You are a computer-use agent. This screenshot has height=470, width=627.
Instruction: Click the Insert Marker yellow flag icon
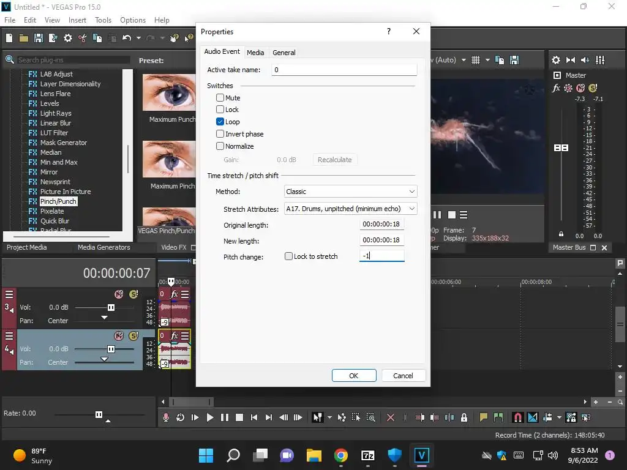click(484, 417)
